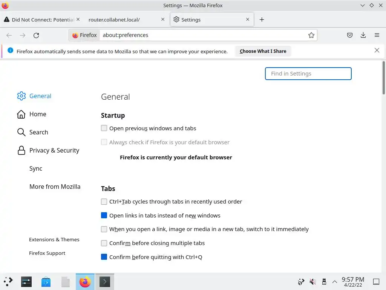Bookmark this page with the star icon
Viewport: 386px width, 290px height.
click(x=311, y=35)
